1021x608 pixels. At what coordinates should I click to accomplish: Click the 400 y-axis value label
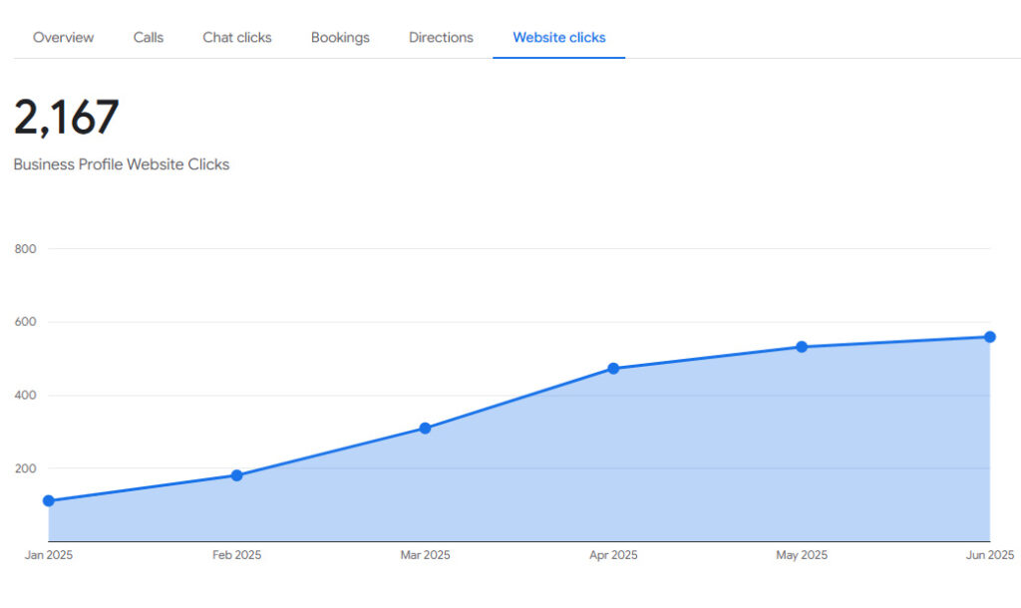click(x=25, y=396)
